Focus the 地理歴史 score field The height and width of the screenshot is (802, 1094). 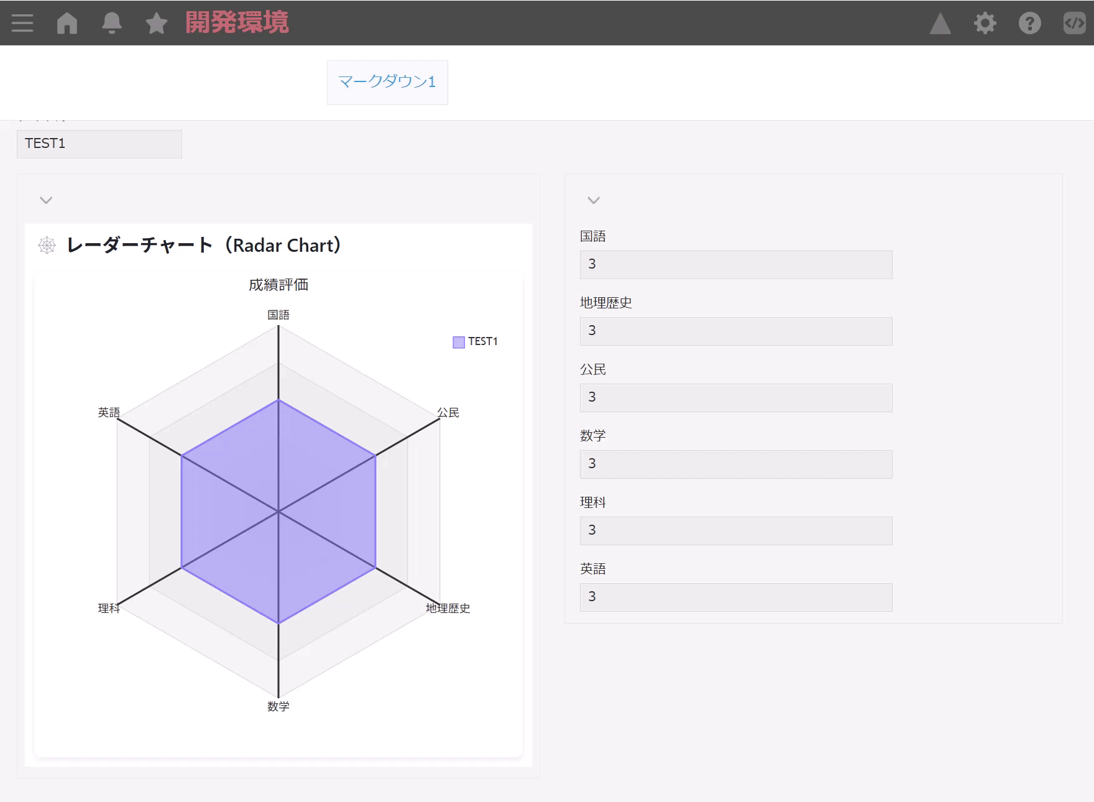coord(735,331)
